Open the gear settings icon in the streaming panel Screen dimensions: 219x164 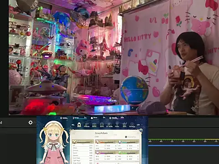tap(31, 123)
